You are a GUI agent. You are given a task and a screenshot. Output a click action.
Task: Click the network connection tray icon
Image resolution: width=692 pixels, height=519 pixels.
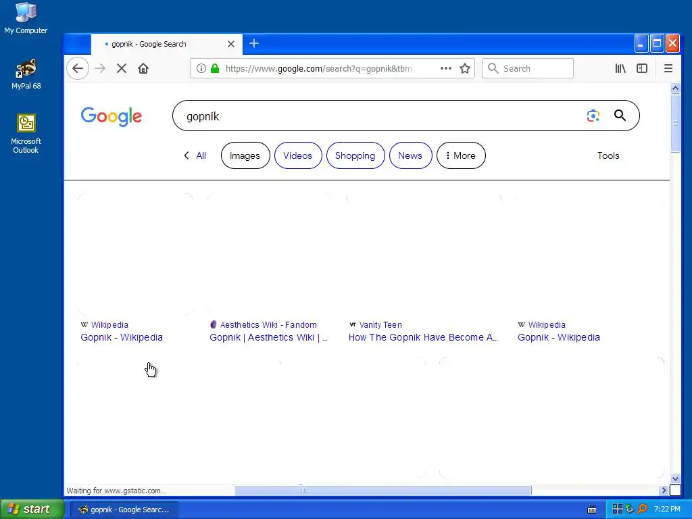coord(630,509)
